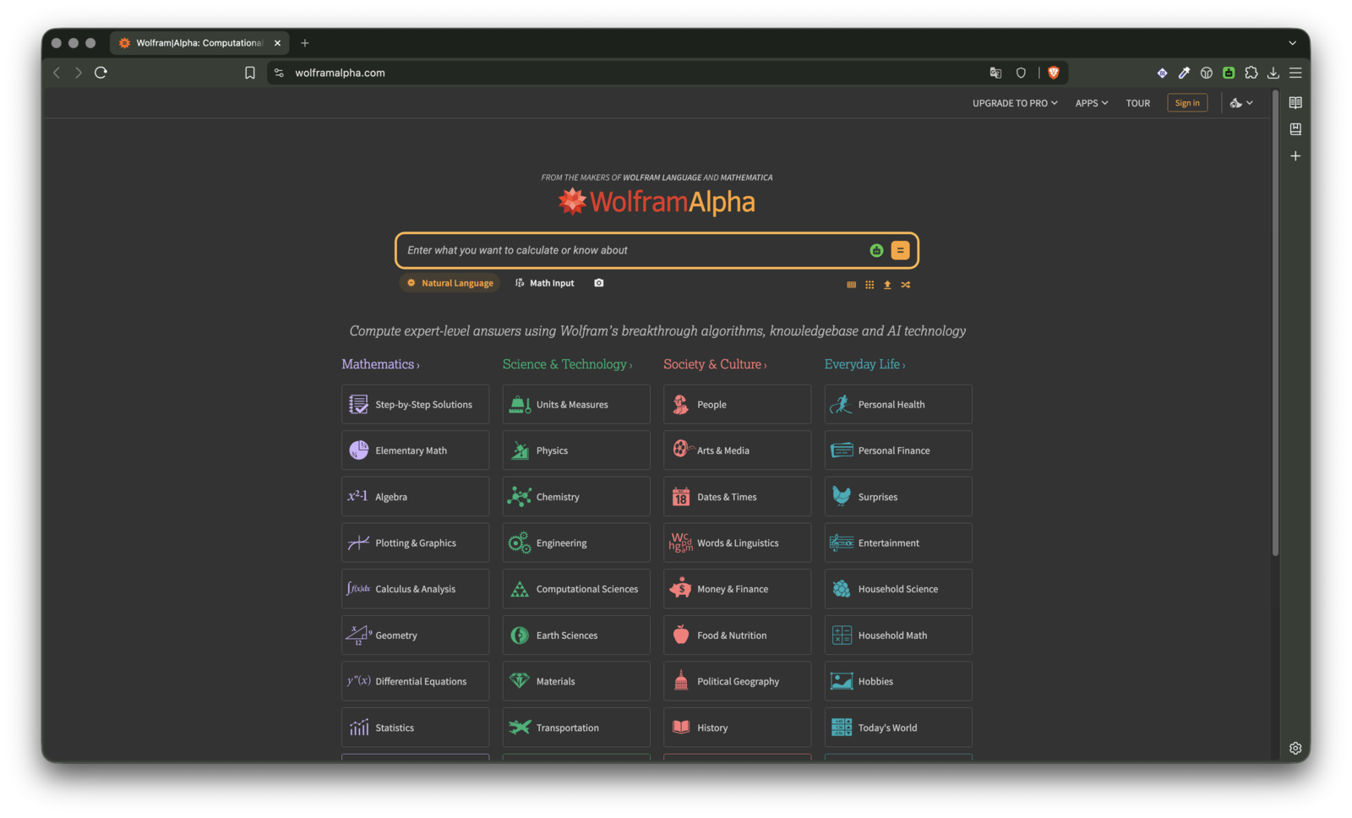Open the Money & Finance topic
The width and height of the screenshot is (1352, 818).
(x=737, y=589)
